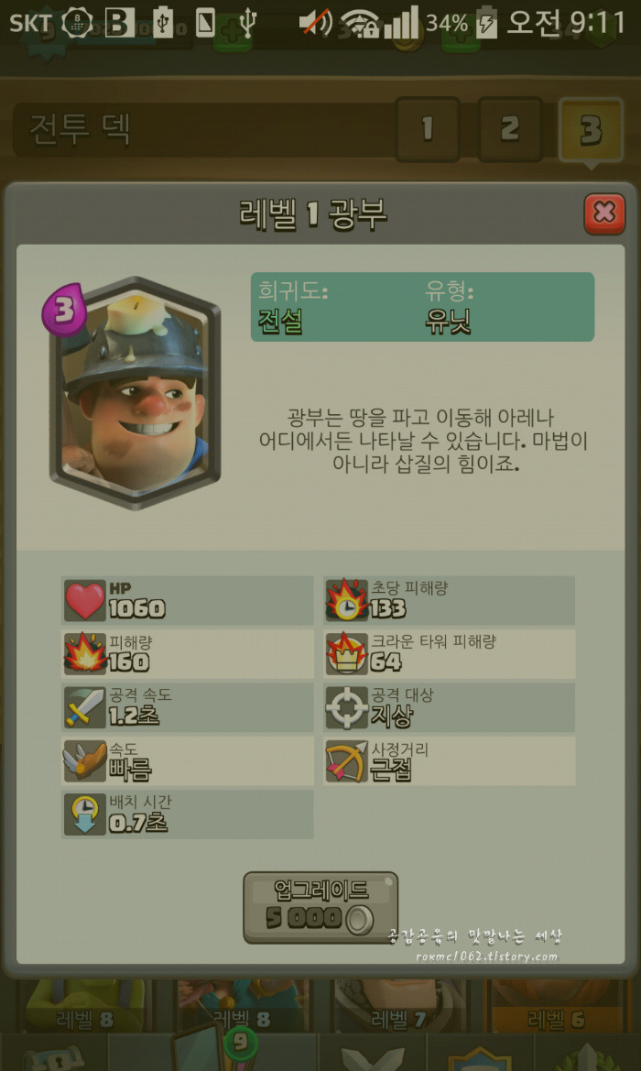Select battle deck 3 tab
Image resolution: width=641 pixels, height=1071 pixels.
pos(592,129)
